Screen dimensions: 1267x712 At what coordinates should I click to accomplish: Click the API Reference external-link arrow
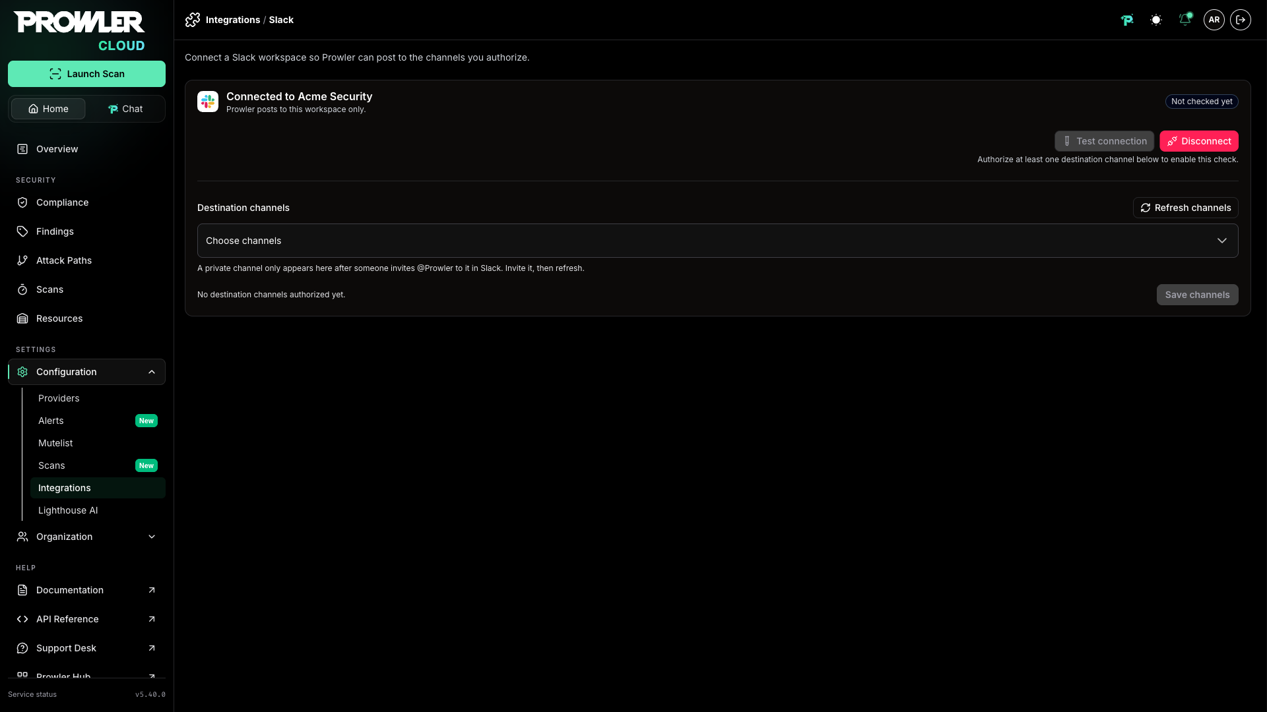tap(152, 619)
